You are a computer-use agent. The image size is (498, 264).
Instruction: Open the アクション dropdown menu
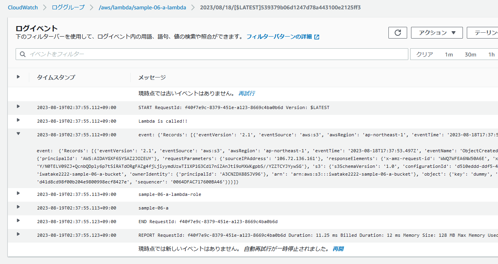pos(436,32)
